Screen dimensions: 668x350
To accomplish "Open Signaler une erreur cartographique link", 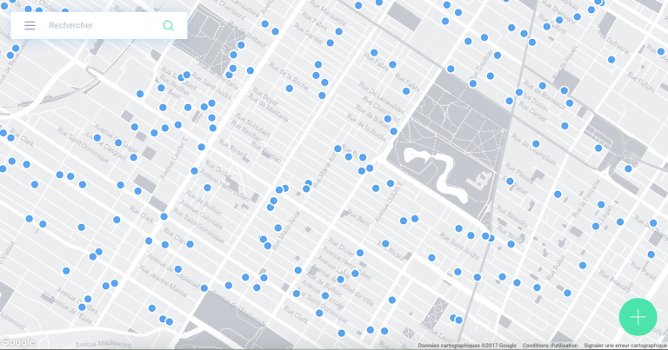I will tap(625, 346).
